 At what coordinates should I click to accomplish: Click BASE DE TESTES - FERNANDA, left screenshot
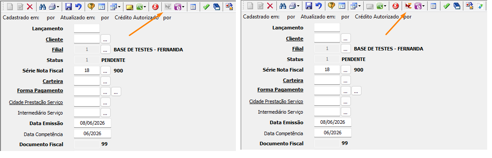(x=148, y=50)
